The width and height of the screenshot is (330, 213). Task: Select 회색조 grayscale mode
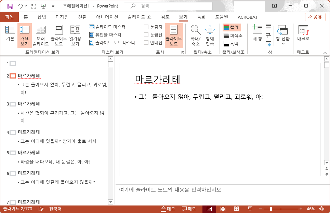pos(233,35)
